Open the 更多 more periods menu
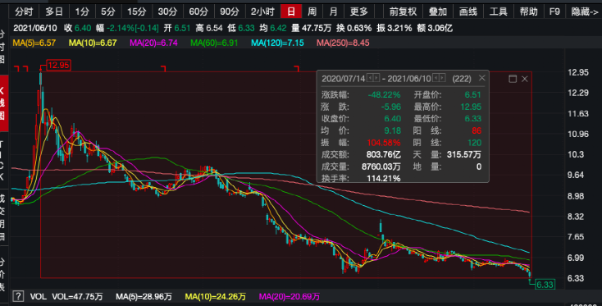Image resolution: width=602 pixels, height=306 pixels. pyautogui.click(x=359, y=12)
